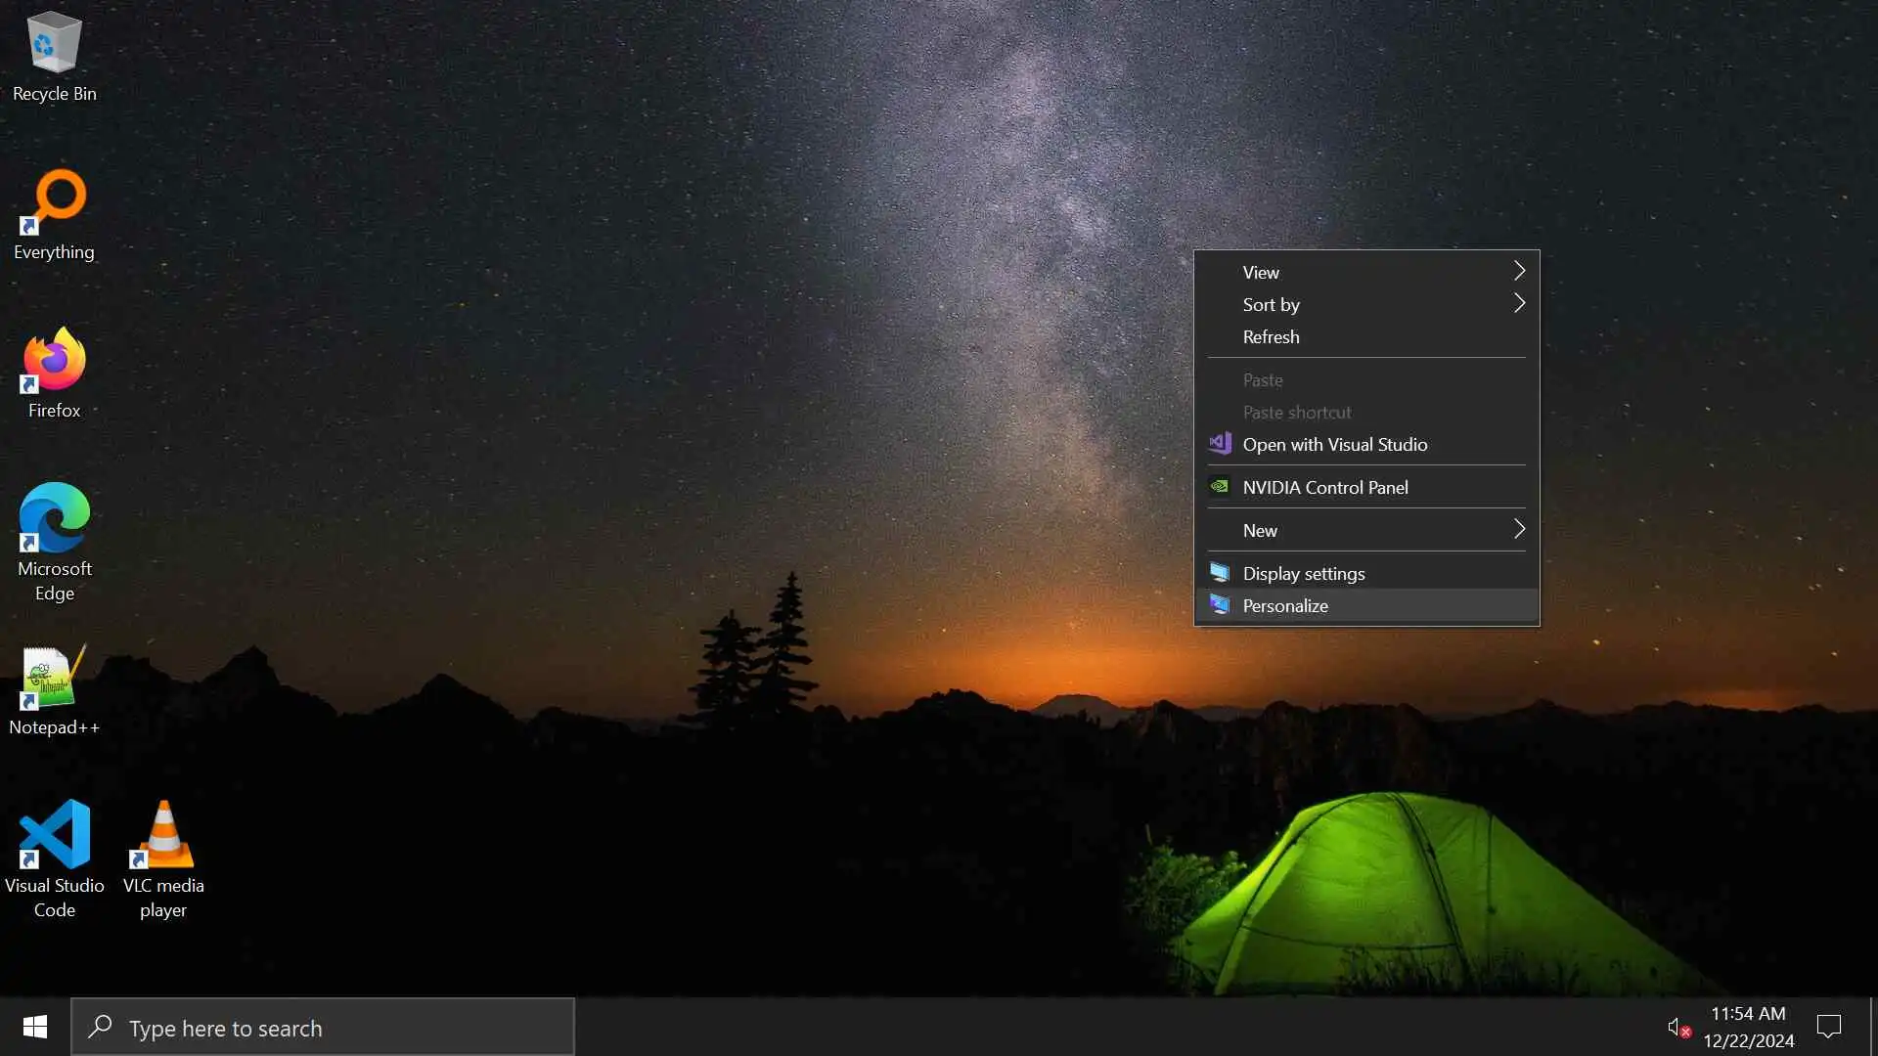Open the Windows Start menu
Screen dimensions: 1878x1056
click(35, 1027)
